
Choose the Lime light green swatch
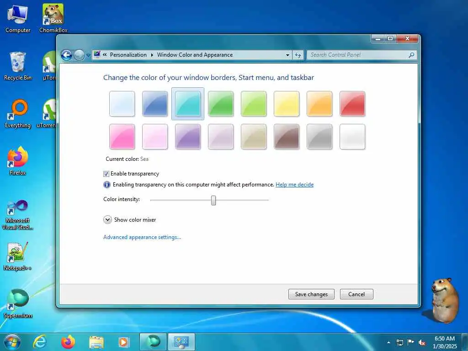point(254,104)
